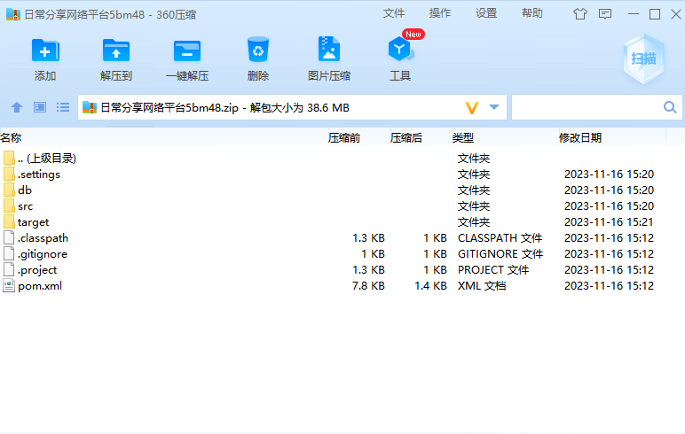This screenshot has width=685, height=434.
Task: Sort by the 压缩后 column header
Action: pos(406,138)
